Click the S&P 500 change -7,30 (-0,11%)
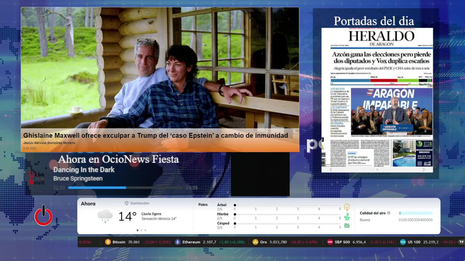 [381, 242]
